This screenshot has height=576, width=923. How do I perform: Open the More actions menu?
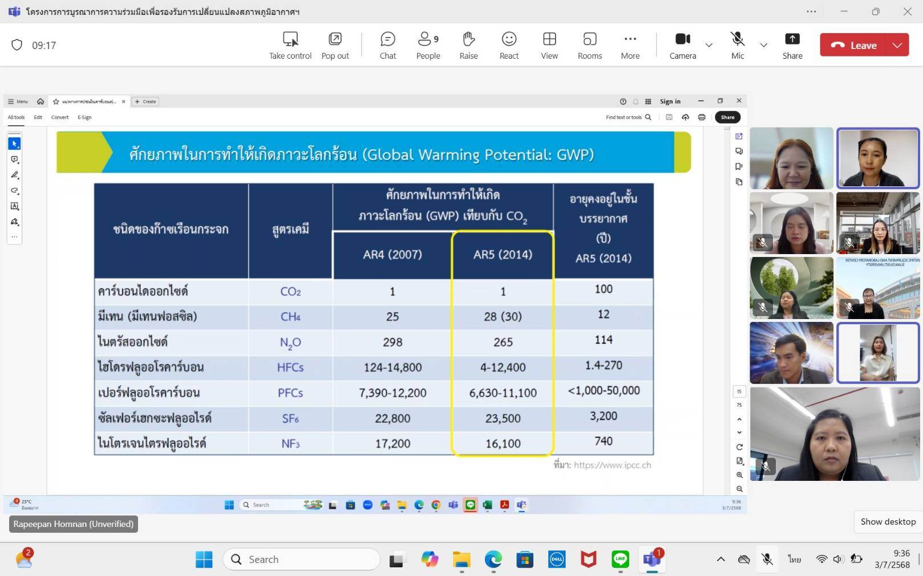630,45
